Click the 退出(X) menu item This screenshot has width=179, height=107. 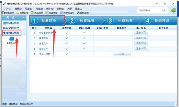click(x=79, y=9)
